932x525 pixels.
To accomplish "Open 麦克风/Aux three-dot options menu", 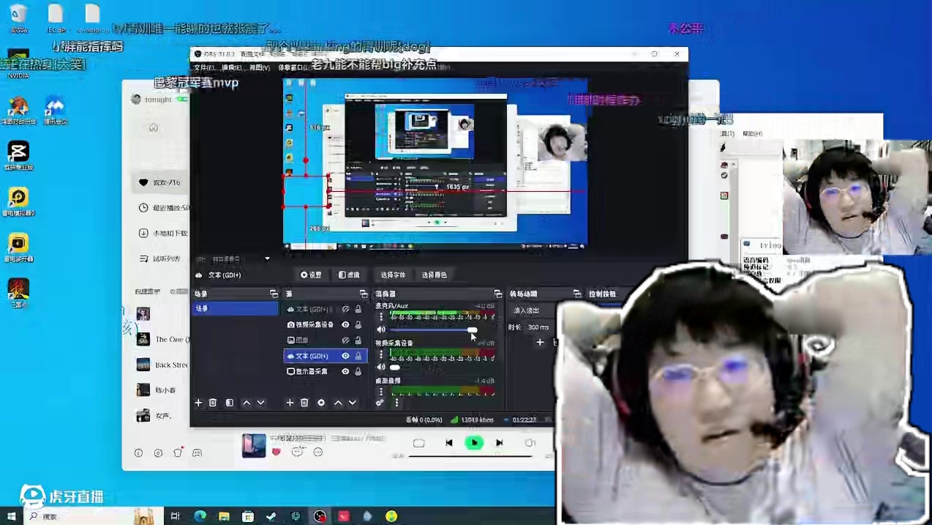I will point(380,317).
